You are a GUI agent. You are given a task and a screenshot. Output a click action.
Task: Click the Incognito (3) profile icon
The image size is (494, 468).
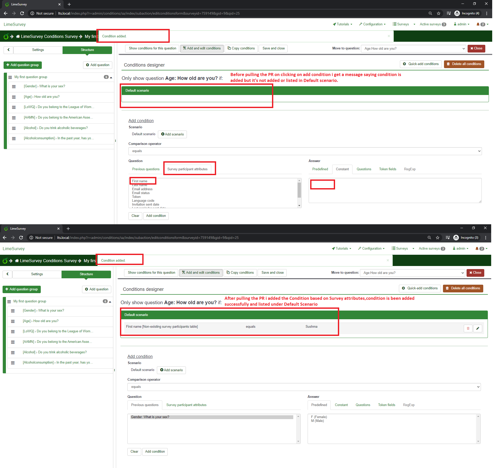456,238
